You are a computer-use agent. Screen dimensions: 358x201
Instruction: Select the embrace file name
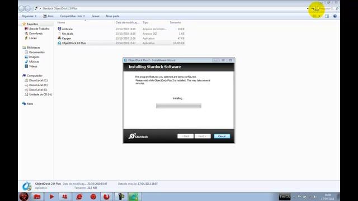coord(67,29)
